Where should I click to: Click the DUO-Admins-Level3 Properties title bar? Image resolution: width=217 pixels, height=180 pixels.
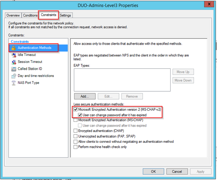[108, 5]
